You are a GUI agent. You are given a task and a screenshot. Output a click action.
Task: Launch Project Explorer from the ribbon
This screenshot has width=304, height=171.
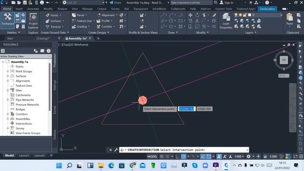[x=33, y=21]
